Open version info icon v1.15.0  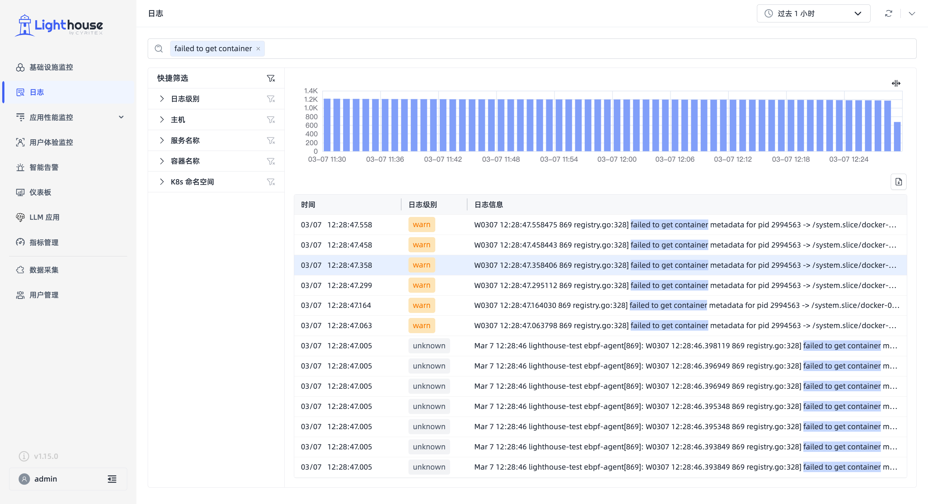coord(24,456)
